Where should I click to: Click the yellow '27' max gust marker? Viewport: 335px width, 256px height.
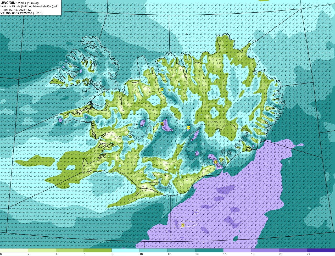(x=216, y=162)
